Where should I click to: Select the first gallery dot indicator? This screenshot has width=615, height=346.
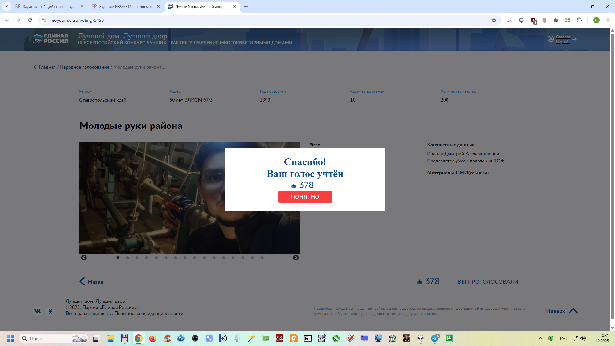coord(118,258)
